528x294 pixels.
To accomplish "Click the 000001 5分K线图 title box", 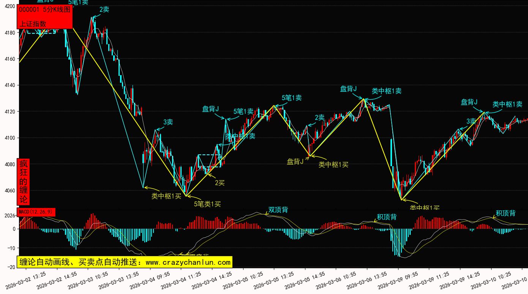I will pyautogui.click(x=45, y=10).
